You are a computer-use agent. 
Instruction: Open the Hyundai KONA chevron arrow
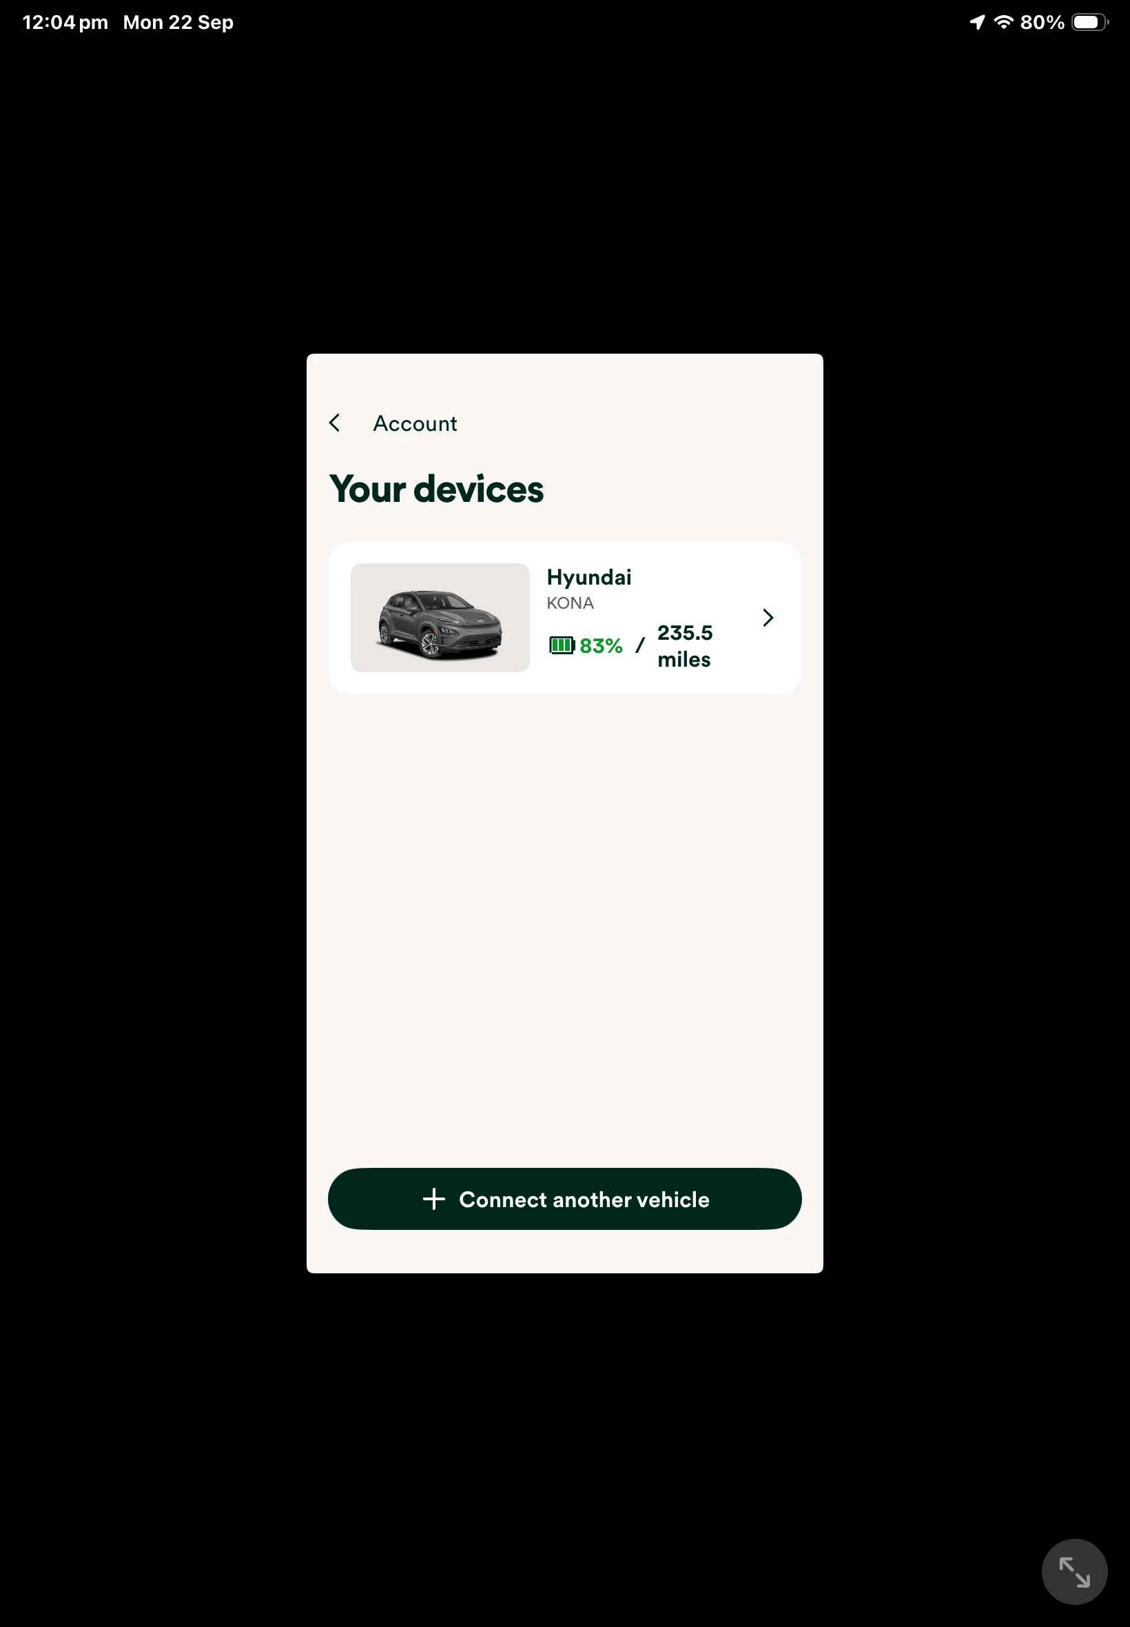768,618
